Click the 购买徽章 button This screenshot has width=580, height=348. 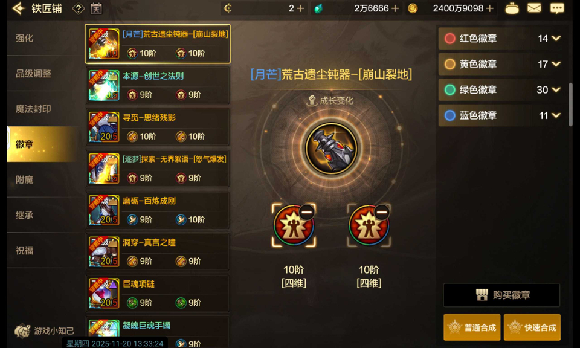point(501,295)
